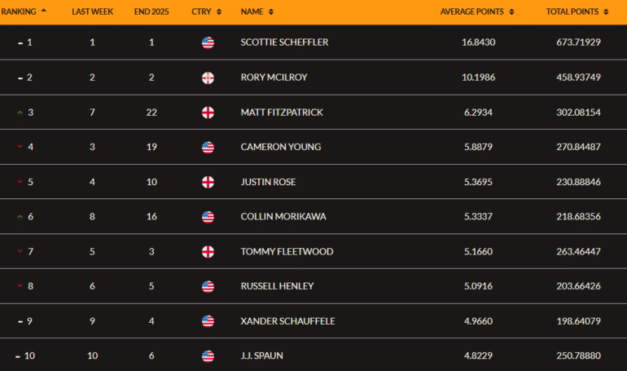This screenshot has width=627, height=371.
Task: Click the End 2025 column header
Action: click(151, 12)
